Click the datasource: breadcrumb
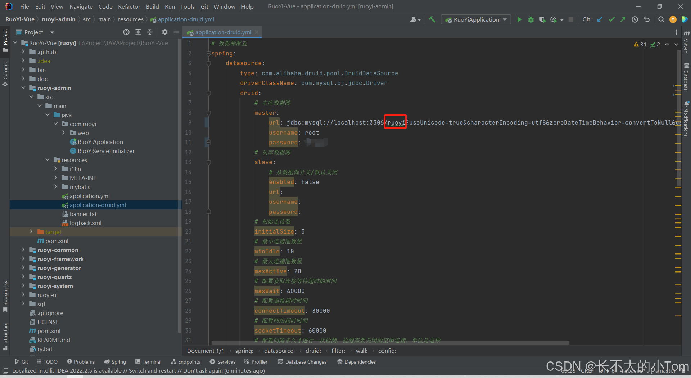The width and height of the screenshot is (691, 378). pyautogui.click(x=279, y=351)
